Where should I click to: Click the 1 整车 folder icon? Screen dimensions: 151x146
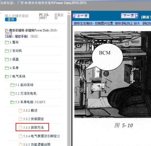pos(7,42)
